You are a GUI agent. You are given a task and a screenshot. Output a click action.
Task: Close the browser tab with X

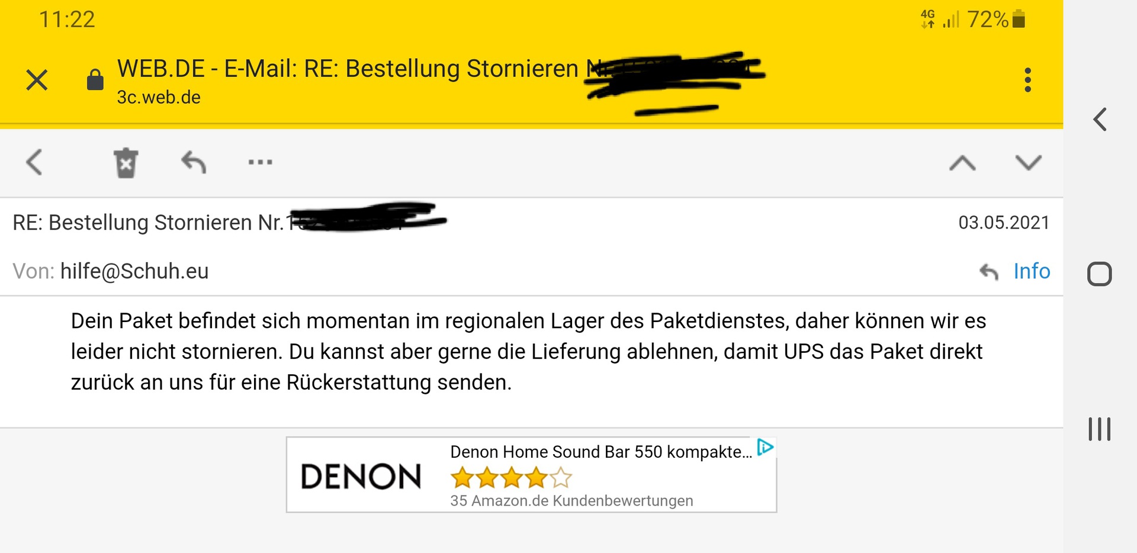coord(37,80)
